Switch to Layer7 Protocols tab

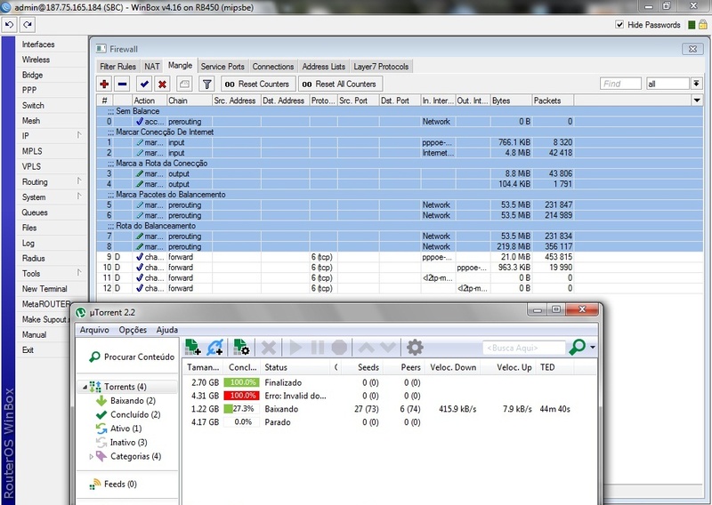click(381, 67)
